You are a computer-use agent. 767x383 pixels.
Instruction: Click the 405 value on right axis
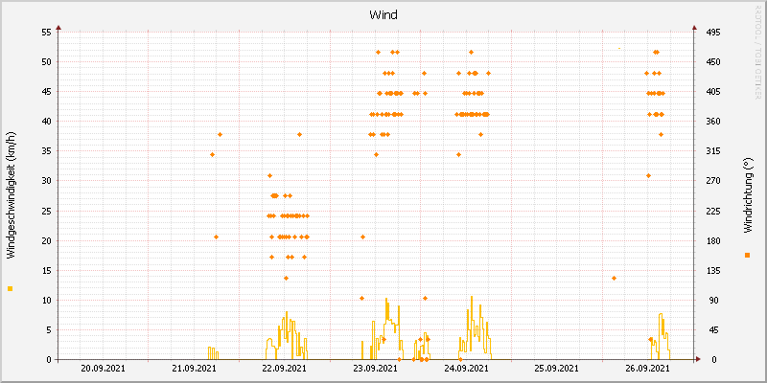click(x=712, y=91)
